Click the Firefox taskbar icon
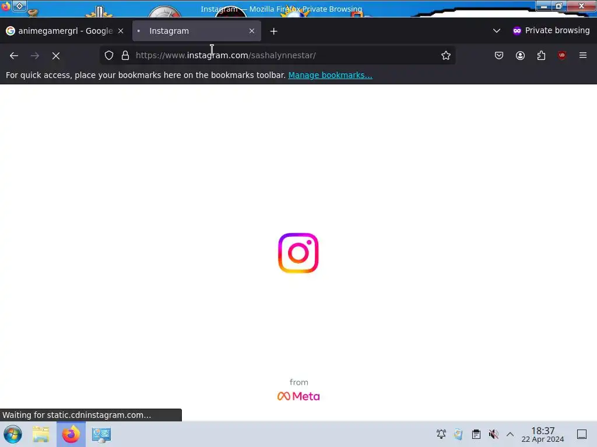The image size is (597, 447). coord(71,434)
